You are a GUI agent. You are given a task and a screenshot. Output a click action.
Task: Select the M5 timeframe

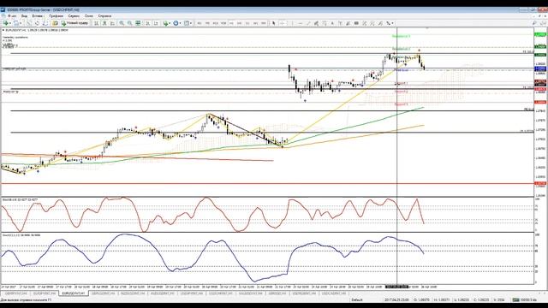(x=207, y=23)
